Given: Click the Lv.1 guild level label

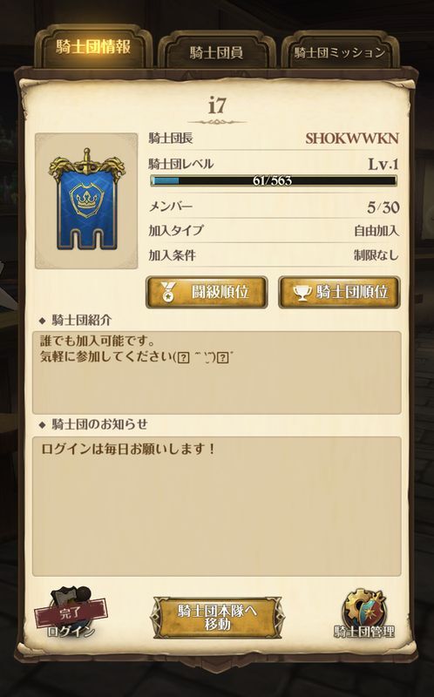Looking at the screenshot, I should point(383,164).
